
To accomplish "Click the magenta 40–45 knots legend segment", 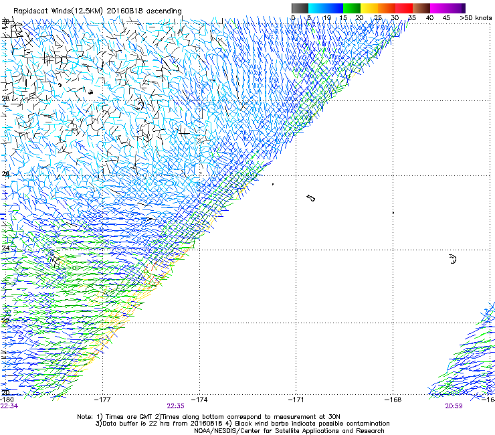I will [439, 8].
